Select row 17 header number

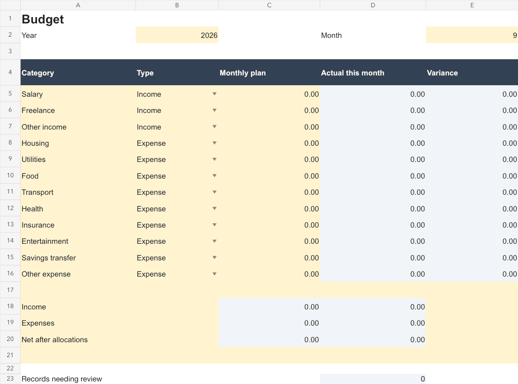point(10,290)
